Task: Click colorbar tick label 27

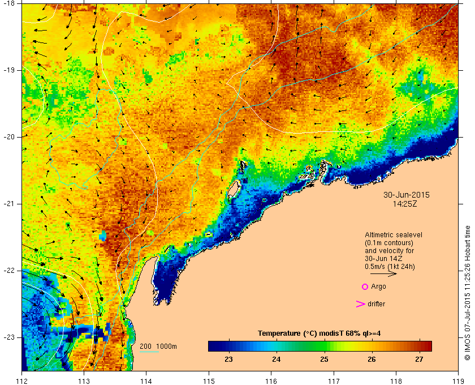Action: (x=419, y=359)
